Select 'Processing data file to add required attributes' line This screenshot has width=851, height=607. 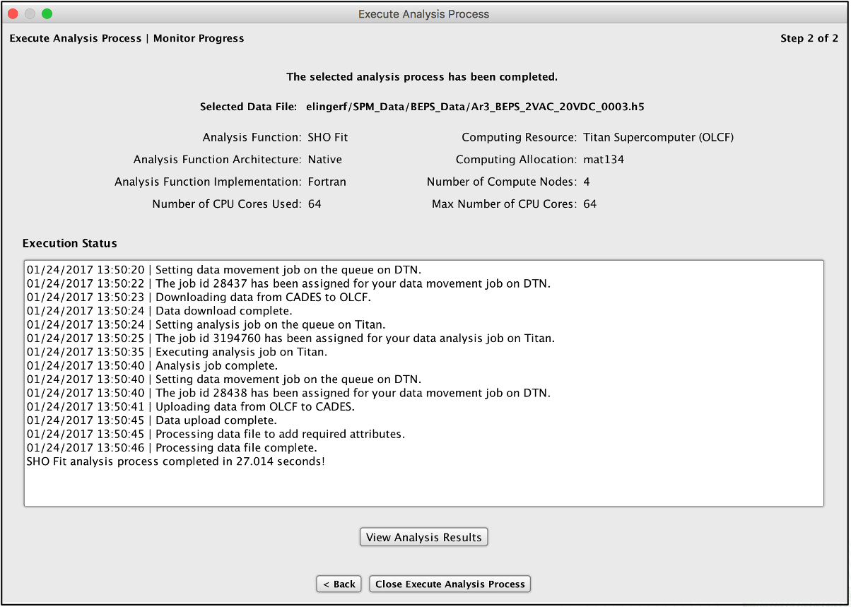(216, 434)
